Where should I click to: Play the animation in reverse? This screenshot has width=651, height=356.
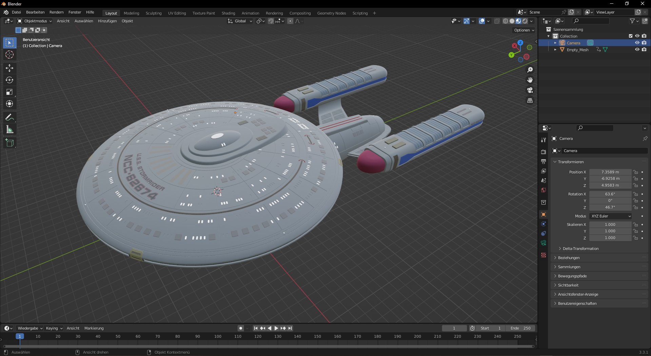pos(270,328)
